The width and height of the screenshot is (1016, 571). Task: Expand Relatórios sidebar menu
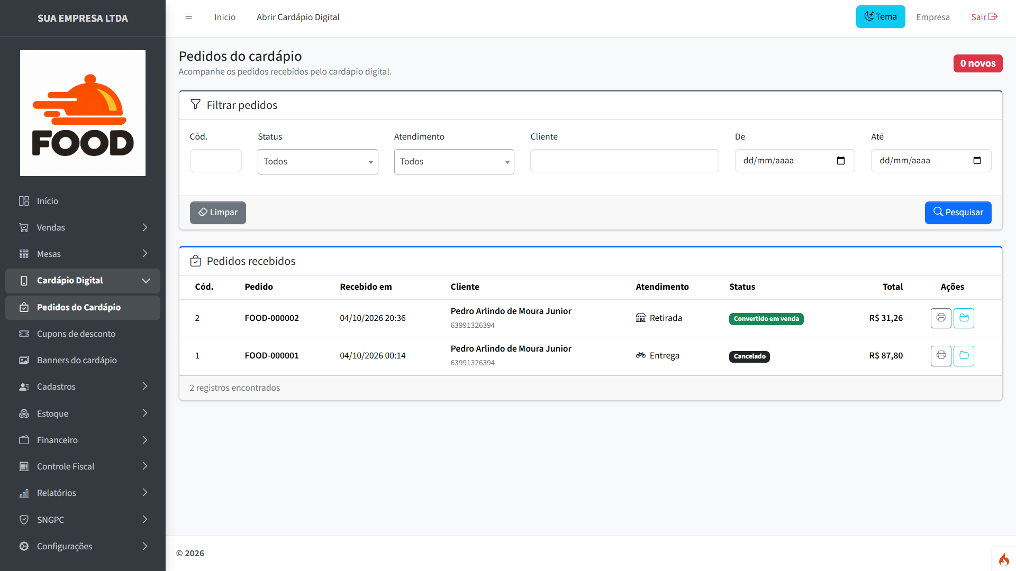click(83, 493)
